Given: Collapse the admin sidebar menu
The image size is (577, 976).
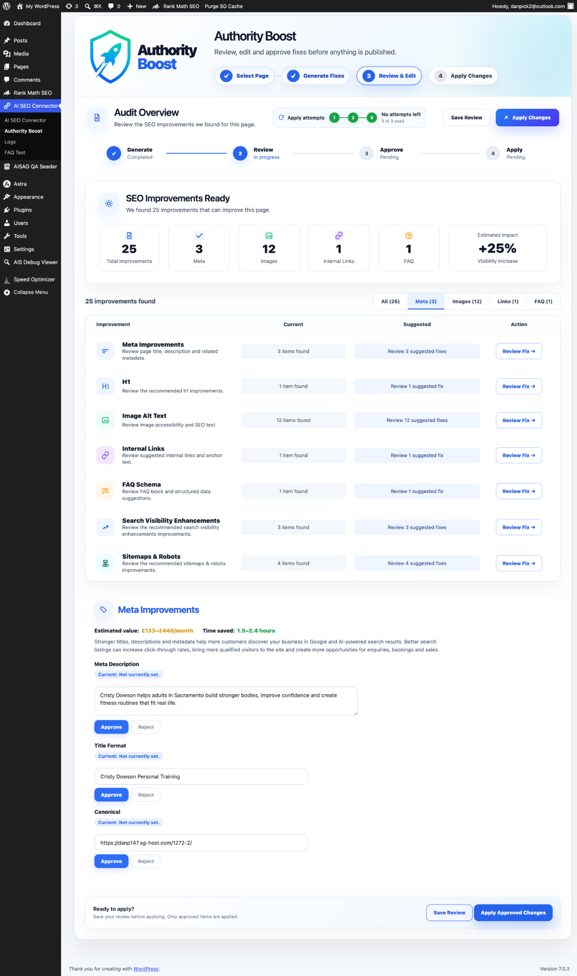Looking at the screenshot, I should point(31,292).
